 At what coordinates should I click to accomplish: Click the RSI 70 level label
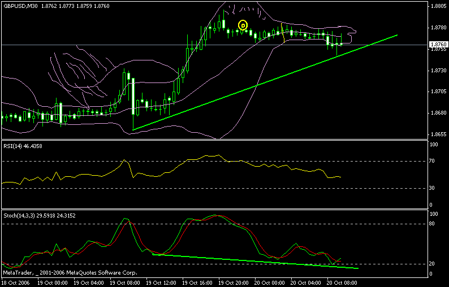[432, 161]
